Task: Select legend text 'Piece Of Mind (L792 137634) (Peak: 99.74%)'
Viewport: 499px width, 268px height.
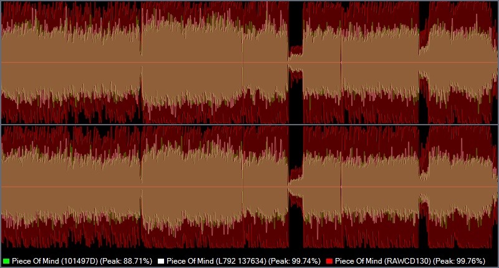Action: [x=243, y=261]
